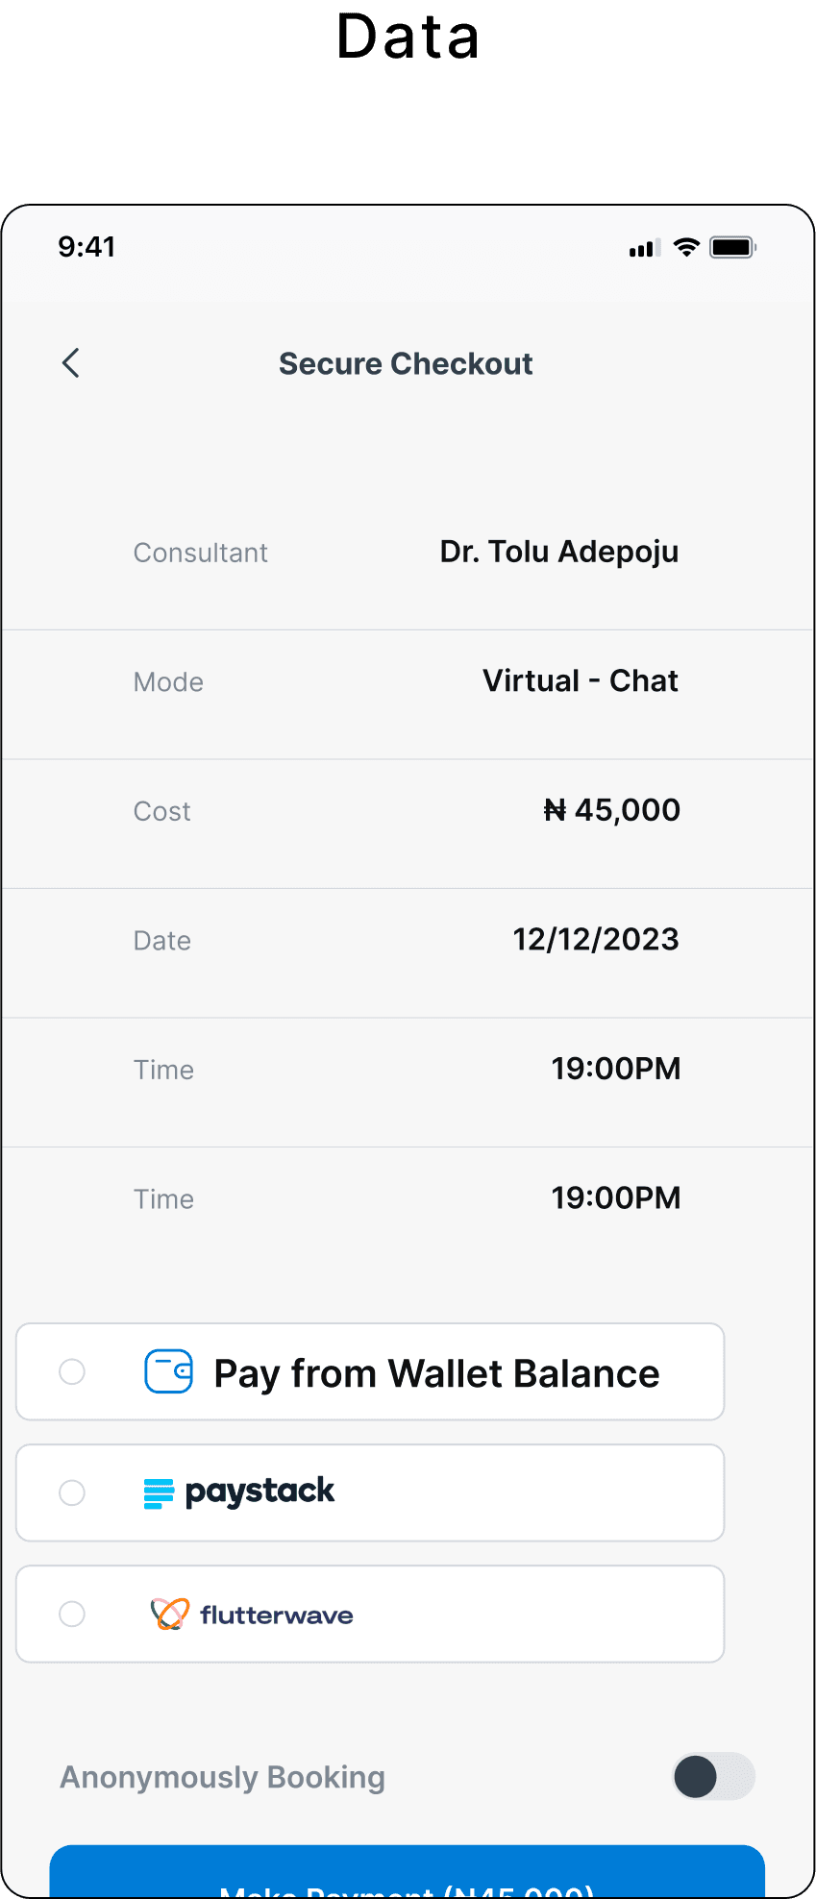
Task: Tap the Virtual - Chat mode value
Action: pos(581,680)
